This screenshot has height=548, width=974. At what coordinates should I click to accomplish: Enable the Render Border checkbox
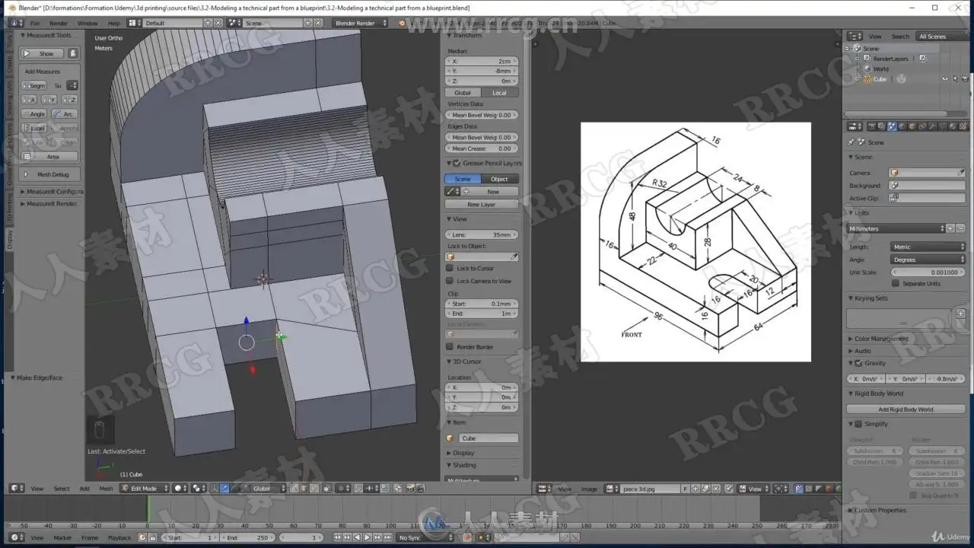[450, 347]
